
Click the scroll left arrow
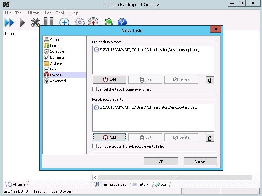95,177
